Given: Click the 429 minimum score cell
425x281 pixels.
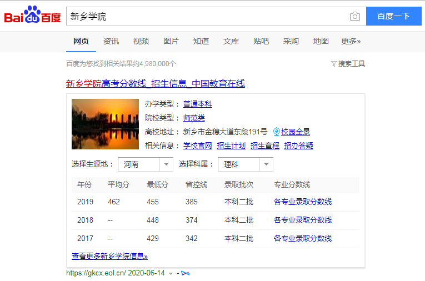Looking at the screenshot, I should tap(153, 238).
